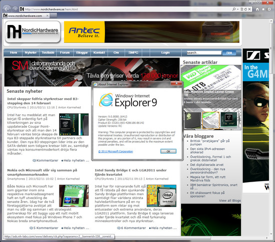
Task: Open the Sennheiser G4ME sidebar advertisement
Action: tap(255, 121)
